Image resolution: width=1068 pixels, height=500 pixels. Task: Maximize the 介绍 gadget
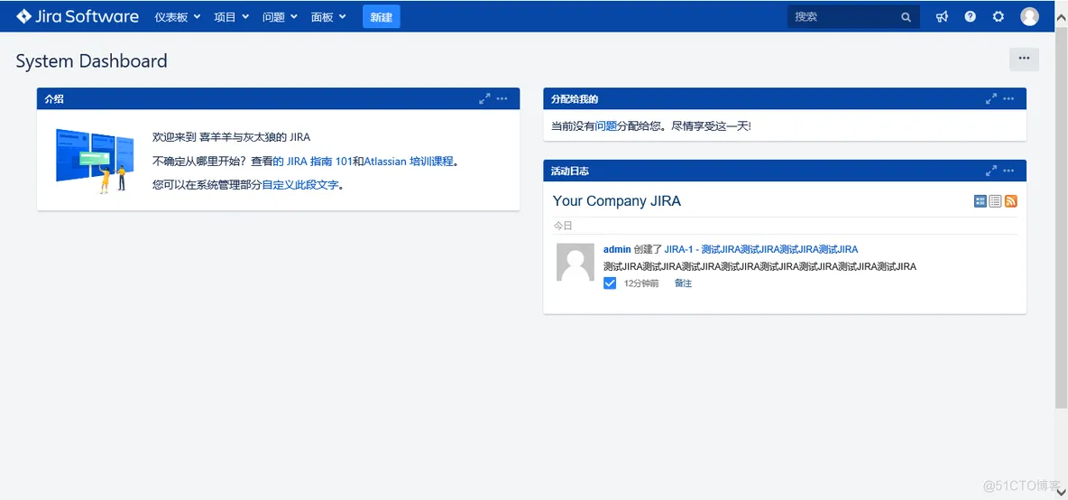[484, 98]
